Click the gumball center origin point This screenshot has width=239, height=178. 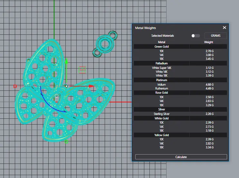pos(66,86)
